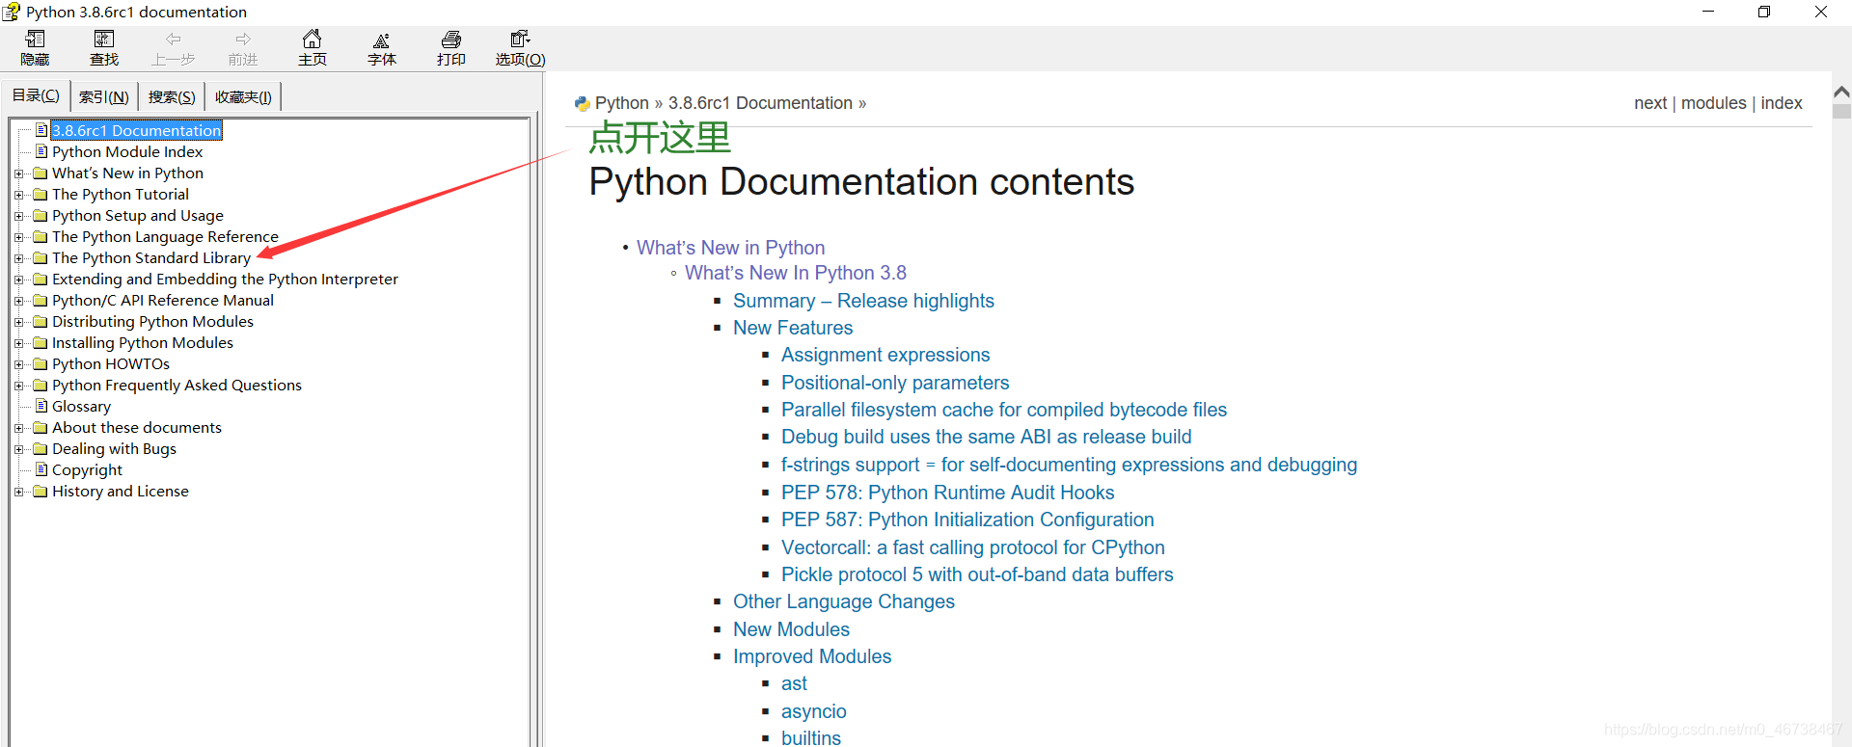
Task: Select the Copyright tree item
Action: (x=87, y=469)
